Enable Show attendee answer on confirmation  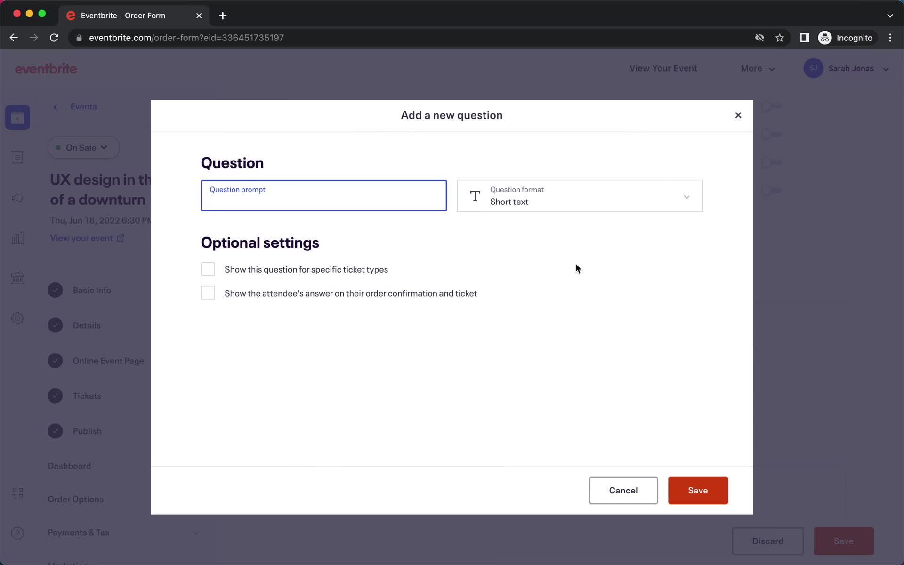pyautogui.click(x=208, y=293)
